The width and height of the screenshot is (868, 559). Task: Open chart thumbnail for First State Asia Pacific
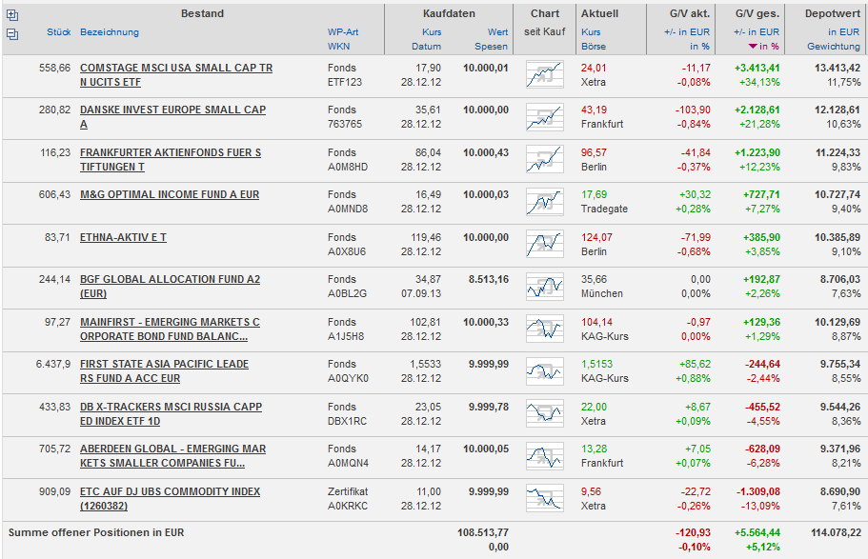coord(545,371)
